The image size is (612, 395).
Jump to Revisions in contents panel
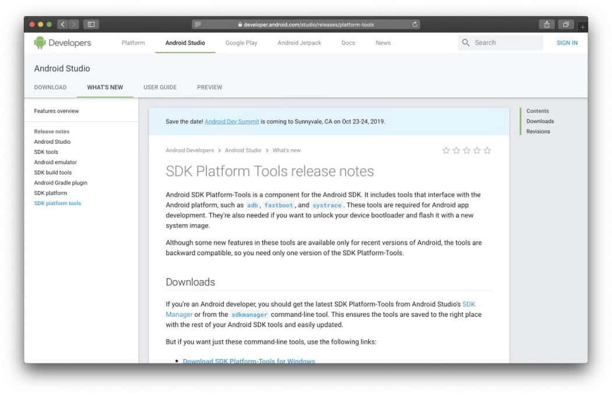pyautogui.click(x=538, y=132)
